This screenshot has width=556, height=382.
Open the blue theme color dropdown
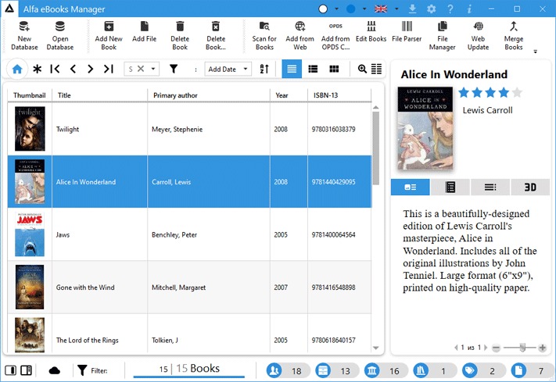[x=364, y=9]
